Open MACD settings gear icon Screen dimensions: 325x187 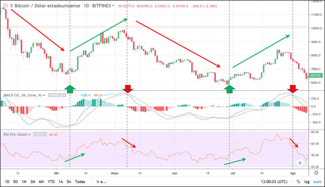tap(54, 95)
